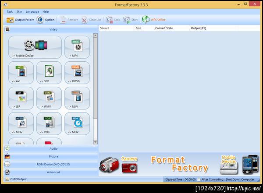Toggle After Converting Shut Down Computer checkbox
Viewport: 263px width, 193px height.
(x=199, y=179)
